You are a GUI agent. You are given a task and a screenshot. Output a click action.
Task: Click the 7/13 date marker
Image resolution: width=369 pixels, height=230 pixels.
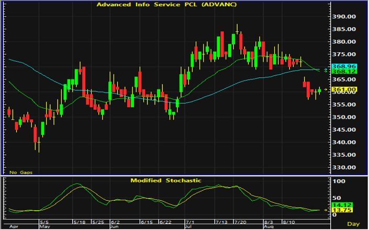point(222,222)
